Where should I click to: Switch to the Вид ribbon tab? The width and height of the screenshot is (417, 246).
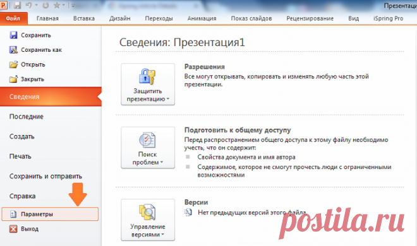pos(353,18)
